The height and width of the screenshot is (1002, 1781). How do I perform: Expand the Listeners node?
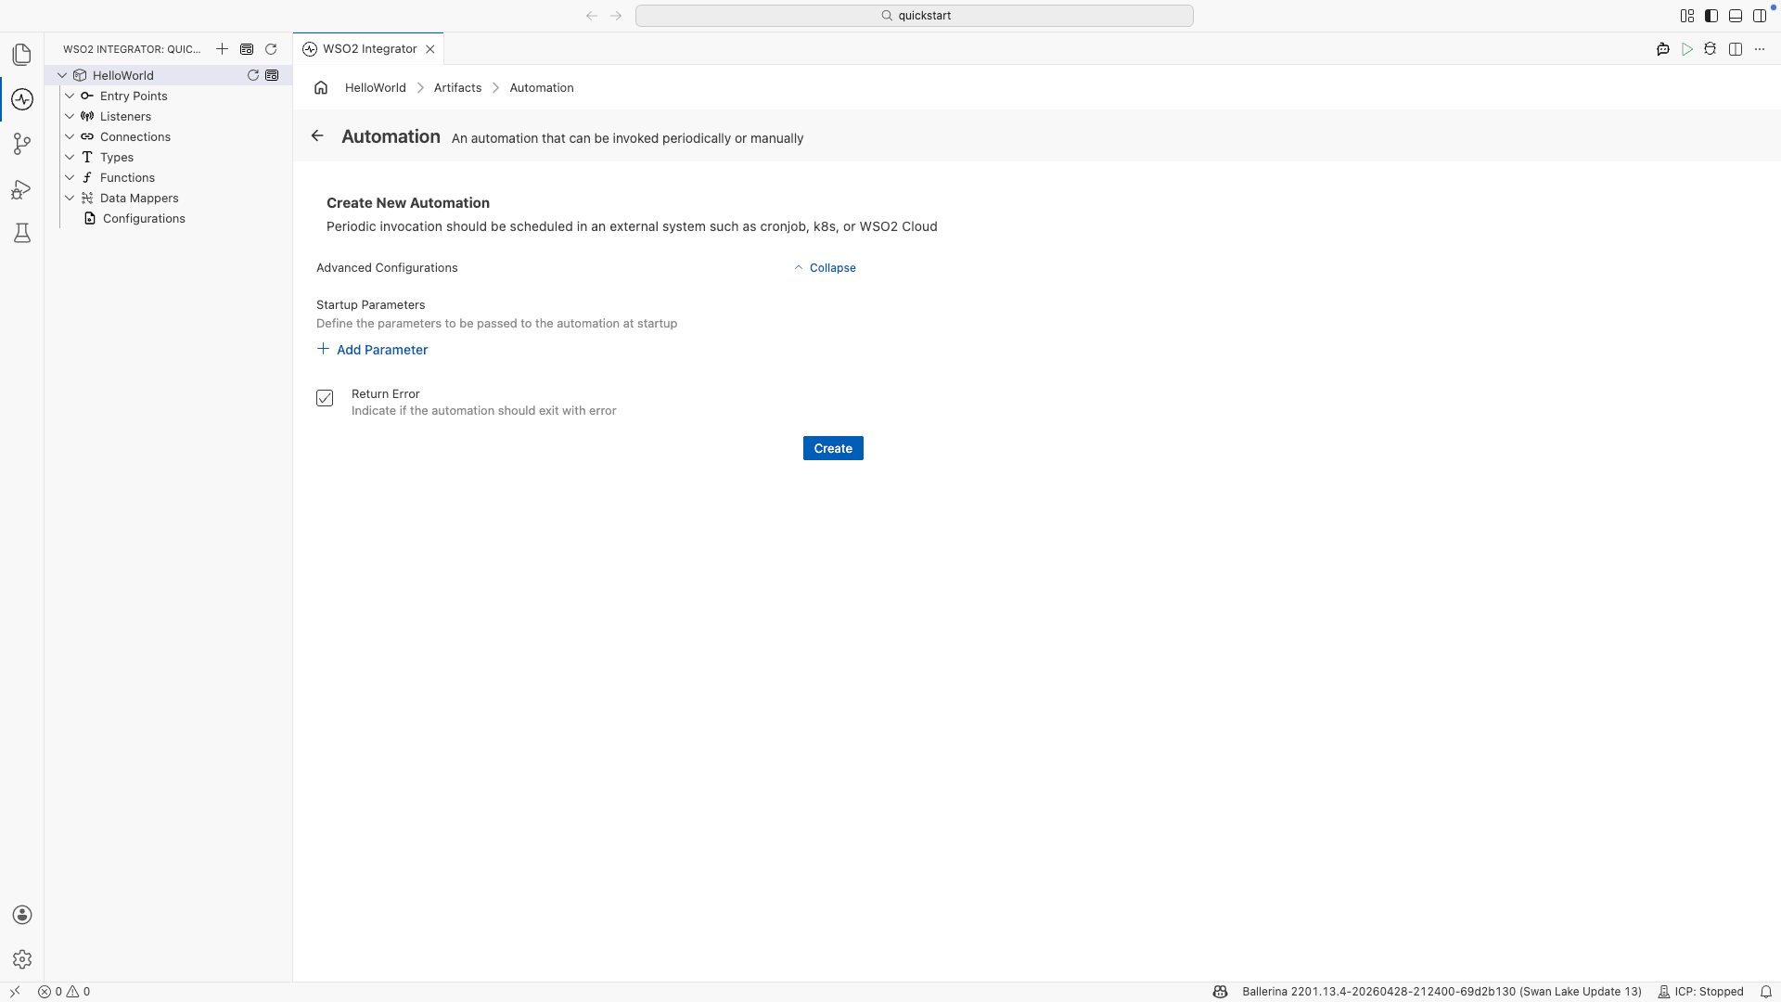coord(70,116)
